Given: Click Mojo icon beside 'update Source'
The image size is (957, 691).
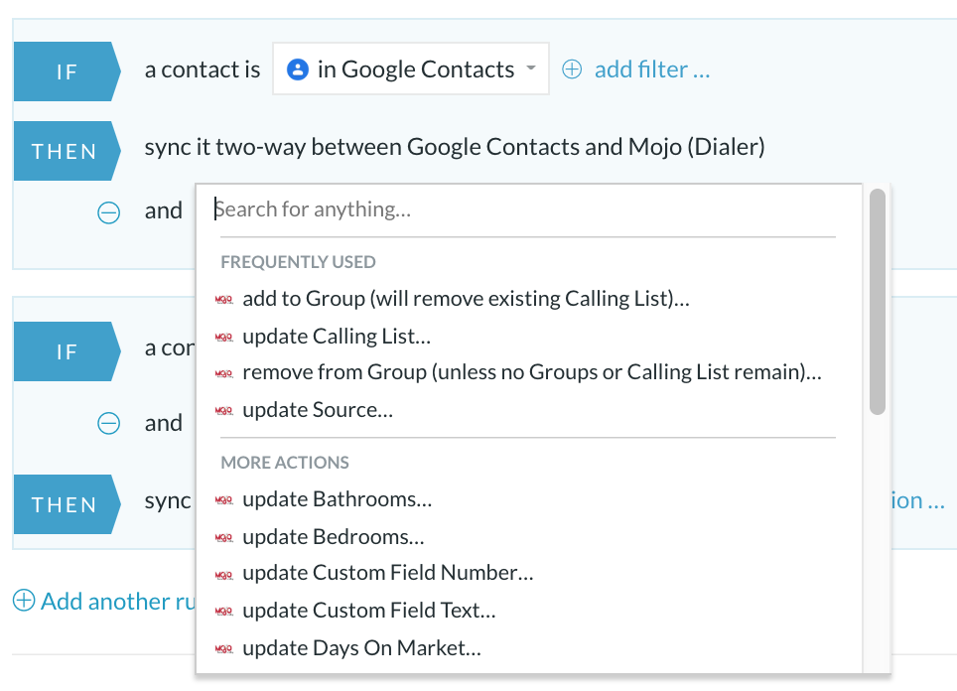Looking at the screenshot, I should point(224,411).
